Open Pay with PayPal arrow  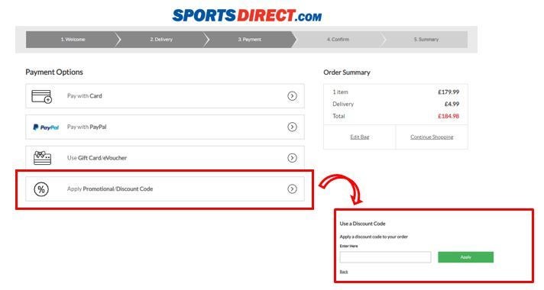pos(292,127)
